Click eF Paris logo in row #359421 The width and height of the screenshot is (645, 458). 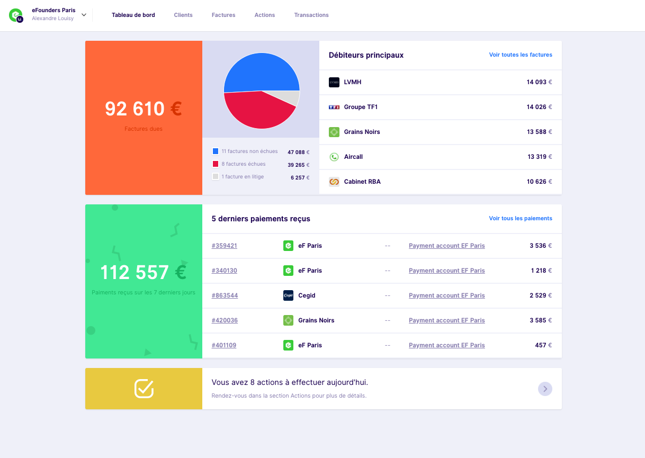pyautogui.click(x=288, y=246)
